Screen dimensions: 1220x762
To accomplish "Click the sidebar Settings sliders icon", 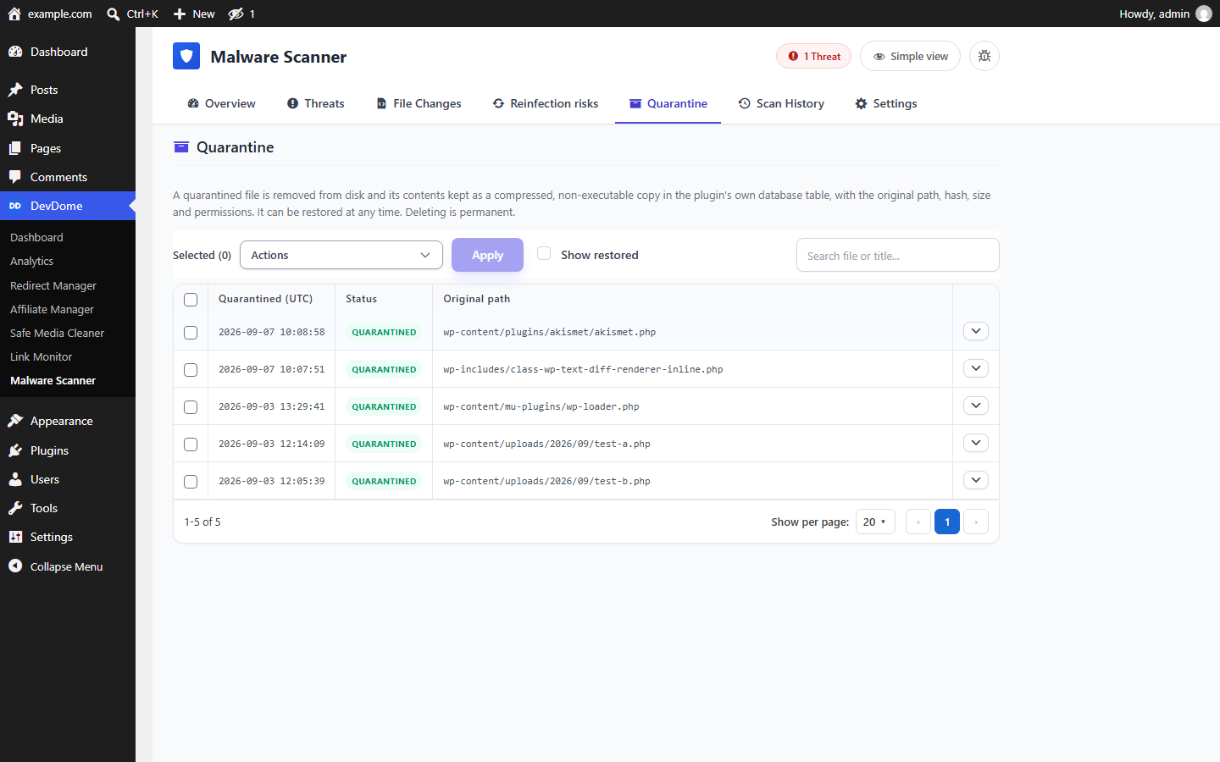I will pyautogui.click(x=15, y=537).
